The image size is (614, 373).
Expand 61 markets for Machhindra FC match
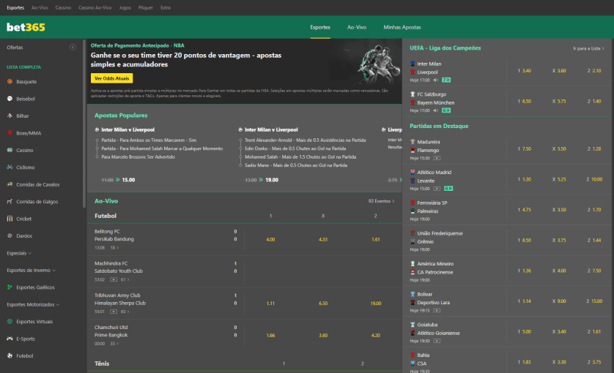[125, 279]
